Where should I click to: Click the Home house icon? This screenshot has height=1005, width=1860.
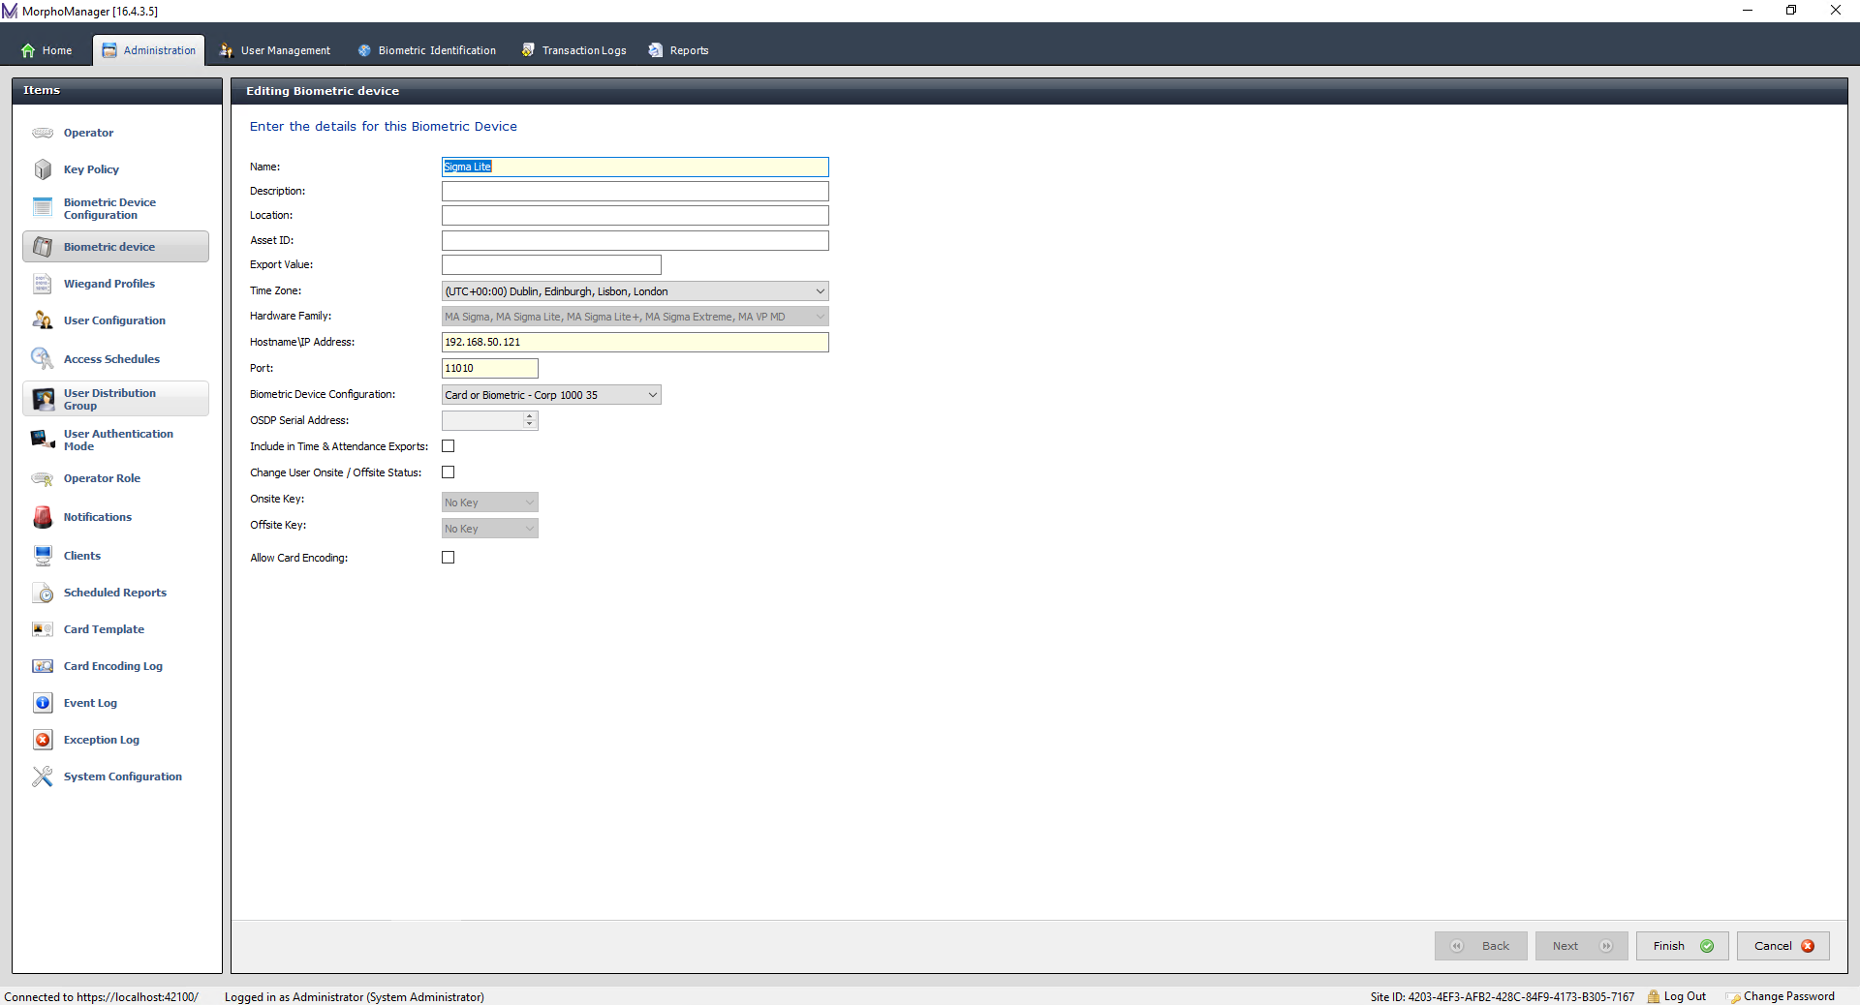[28, 50]
